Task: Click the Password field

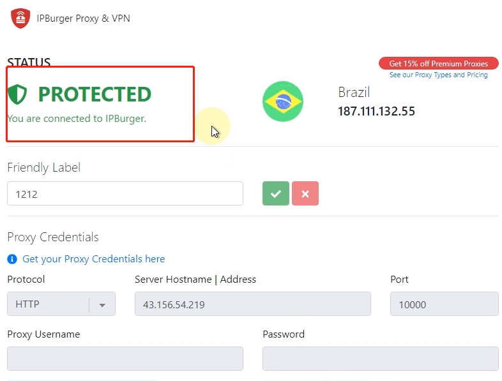Action: tap(380, 359)
